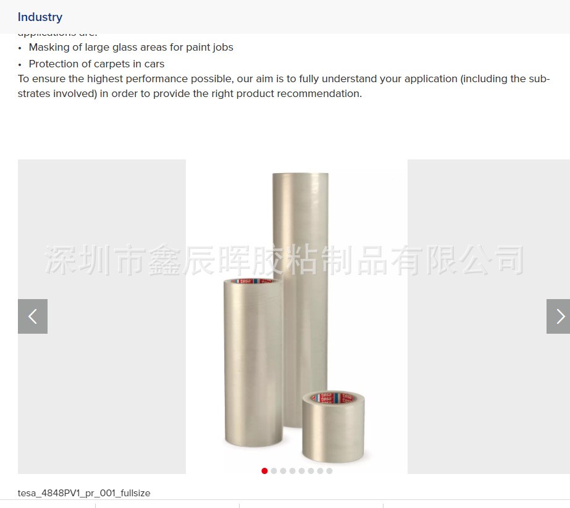Go to the fourth carousel dot
The height and width of the screenshot is (508, 570).
[292, 471]
